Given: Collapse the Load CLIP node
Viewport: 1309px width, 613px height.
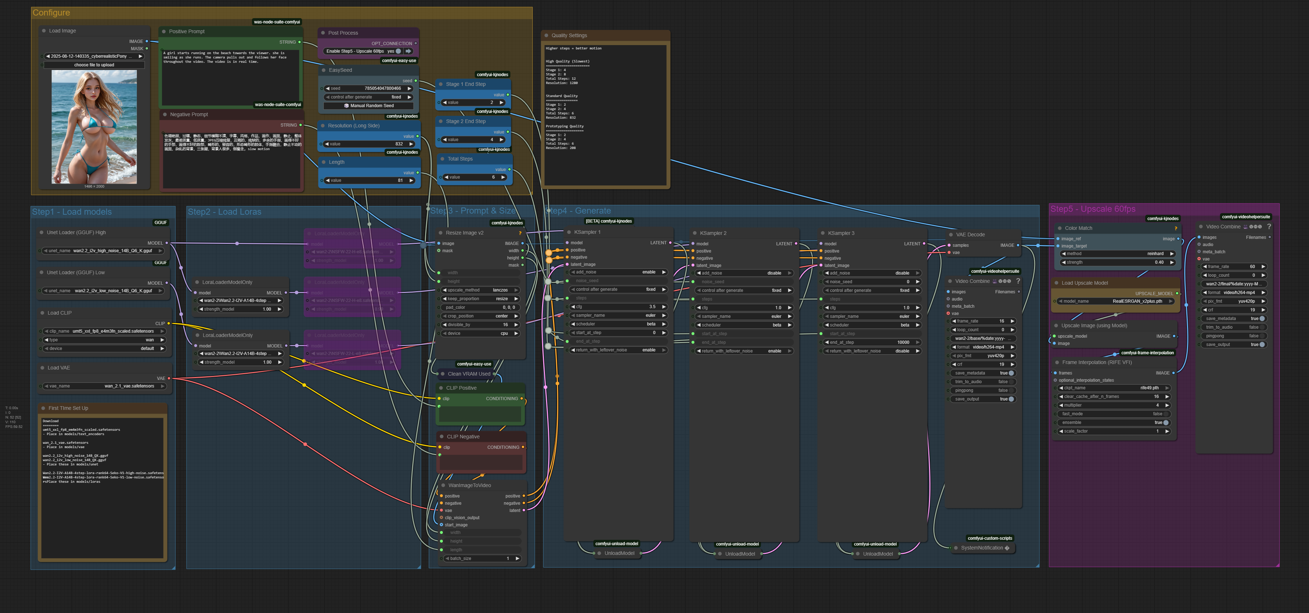Looking at the screenshot, I should point(42,313).
